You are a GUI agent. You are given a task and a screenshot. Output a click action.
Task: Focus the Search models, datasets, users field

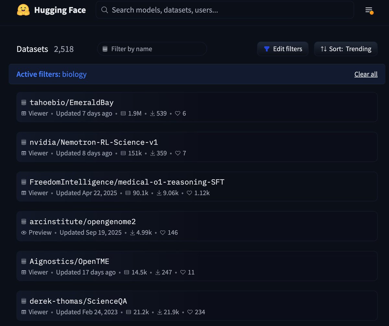point(225,10)
